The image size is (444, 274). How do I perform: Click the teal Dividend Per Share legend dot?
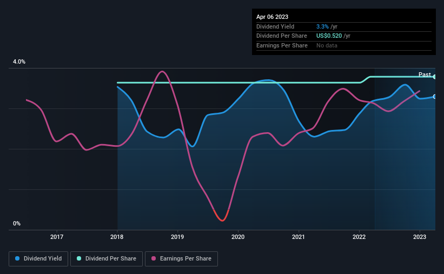(x=79, y=258)
